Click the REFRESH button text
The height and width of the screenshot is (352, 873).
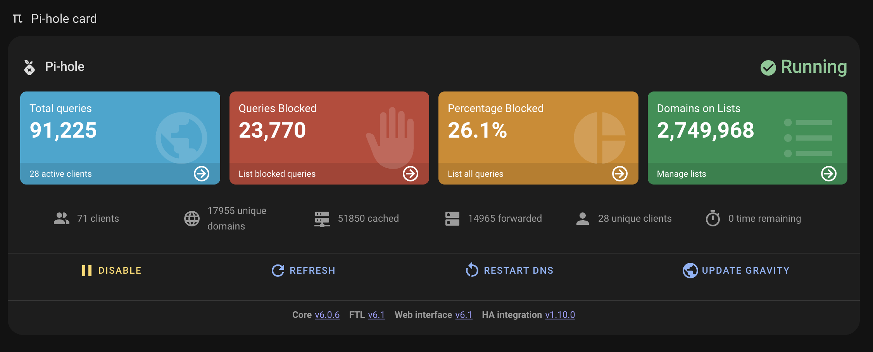click(312, 271)
